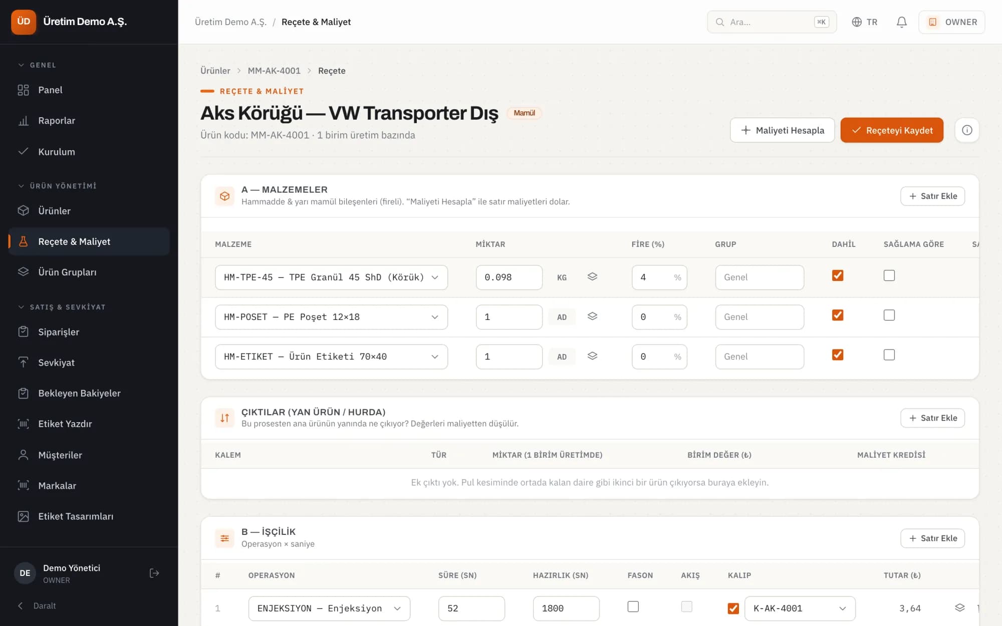Viewport: 1002px width, 626px height.
Task: Click layers icon in HM-POSET row
Action: pyautogui.click(x=592, y=316)
